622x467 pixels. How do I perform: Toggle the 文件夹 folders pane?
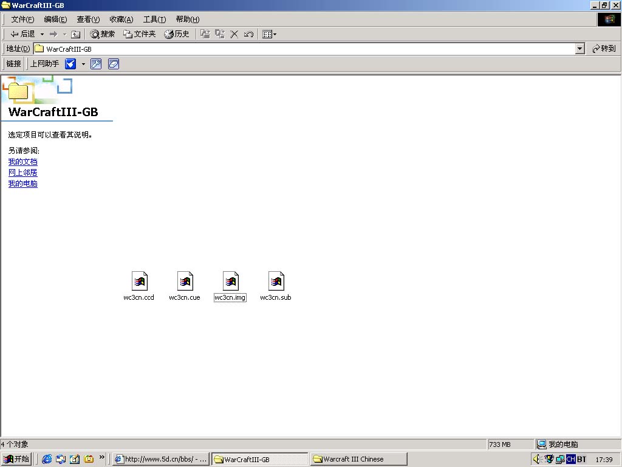139,34
